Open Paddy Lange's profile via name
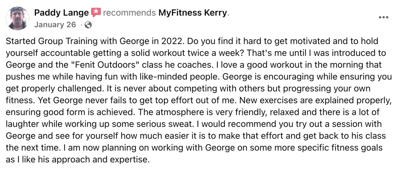 (x=62, y=13)
